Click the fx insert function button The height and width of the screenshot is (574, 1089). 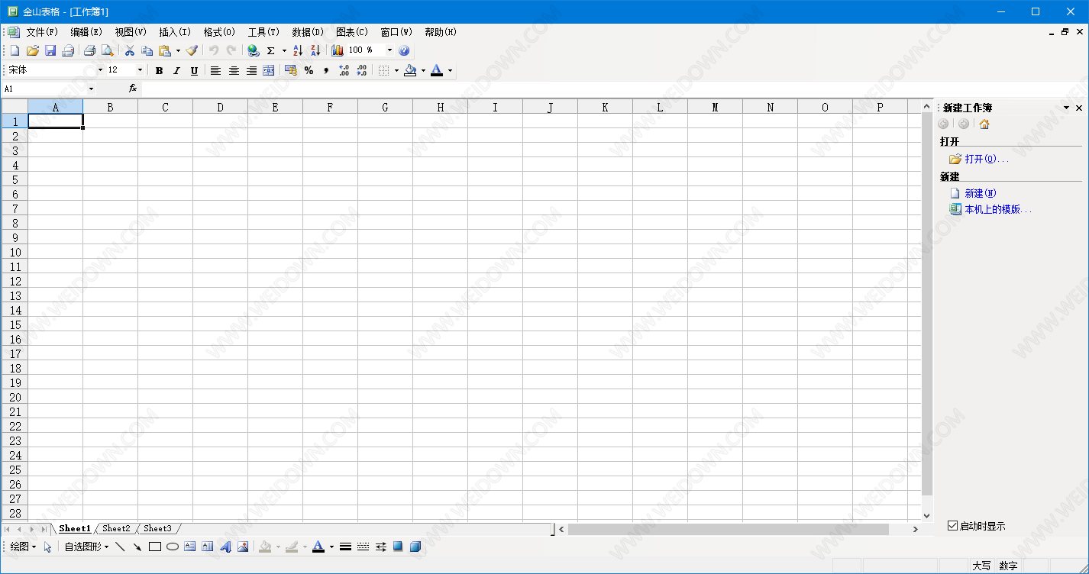click(x=133, y=89)
